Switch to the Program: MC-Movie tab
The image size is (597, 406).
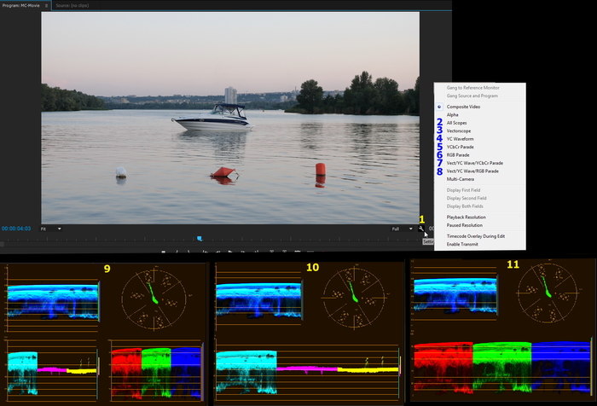(x=21, y=6)
